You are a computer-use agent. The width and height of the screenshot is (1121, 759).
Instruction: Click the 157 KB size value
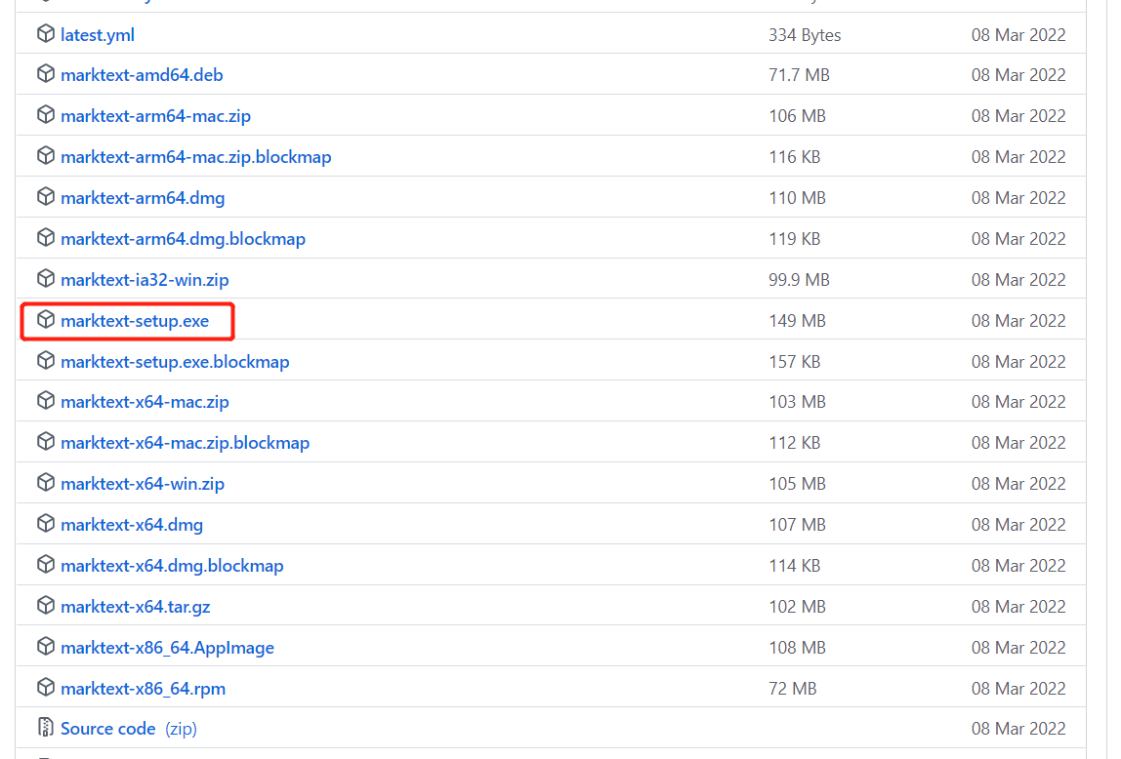(794, 362)
